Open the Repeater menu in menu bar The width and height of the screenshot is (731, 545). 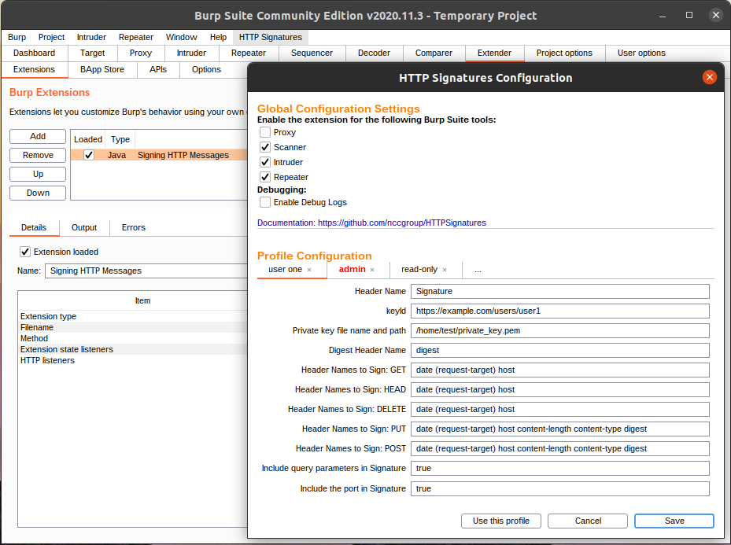135,37
